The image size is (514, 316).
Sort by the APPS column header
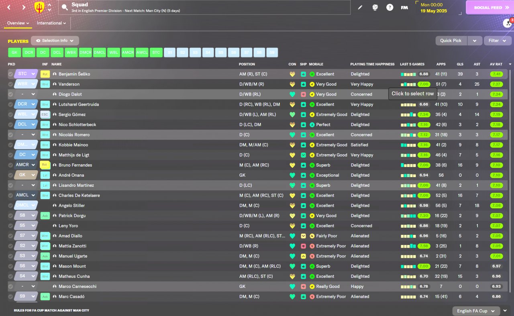pos(441,64)
